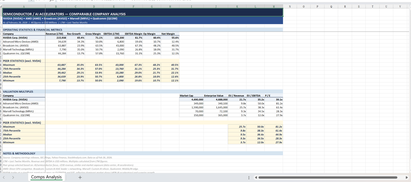The width and height of the screenshot is (411, 182).
Task: Click the 'As of February 26, 2026' note row
Action: pyautogui.click(x=142, y=22)
